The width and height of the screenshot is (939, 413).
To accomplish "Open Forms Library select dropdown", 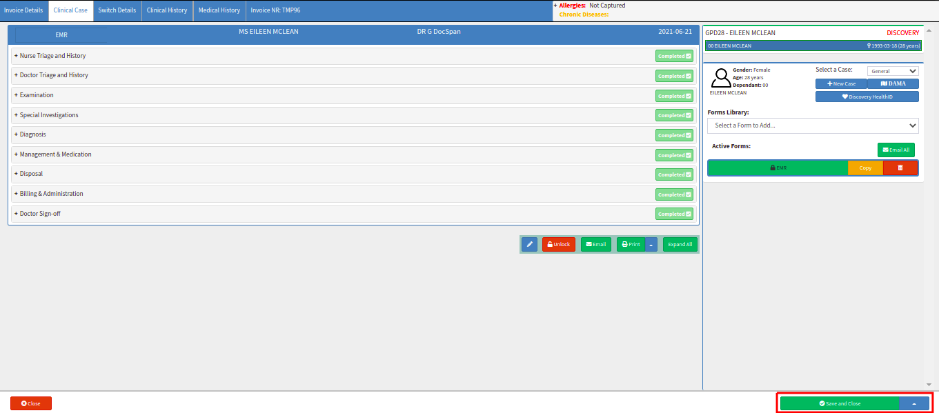I will click(x=813, y=125).
